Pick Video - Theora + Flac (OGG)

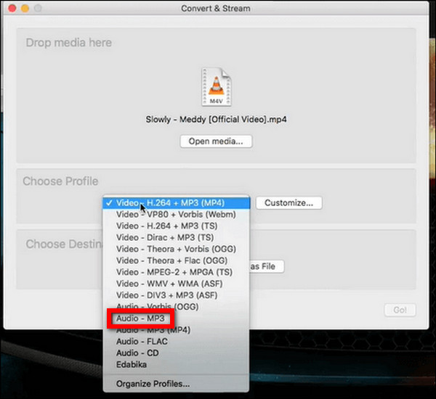177,260
